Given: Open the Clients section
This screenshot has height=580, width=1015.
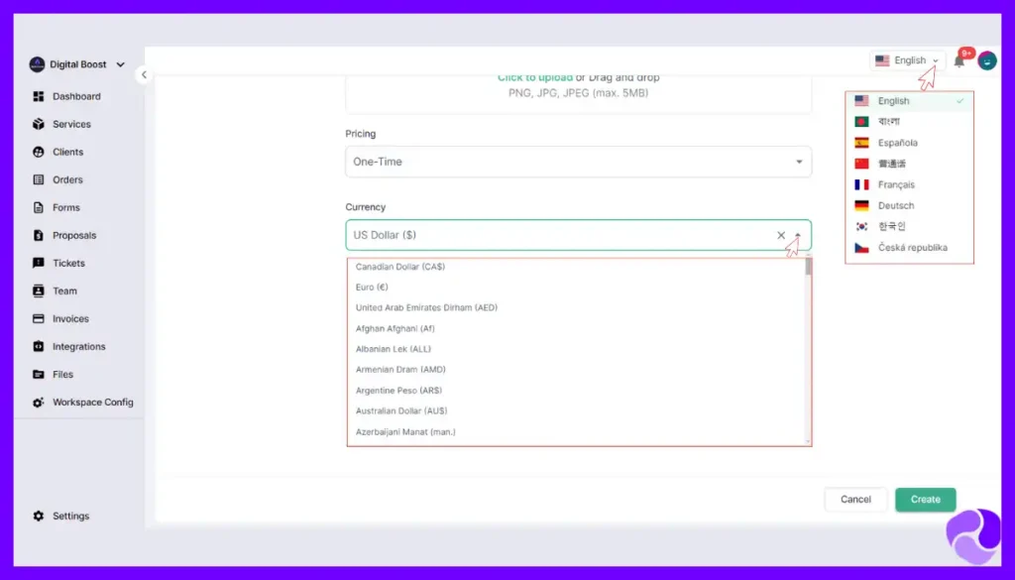Looking at the screenshot, I should click(x=63, y=152).
